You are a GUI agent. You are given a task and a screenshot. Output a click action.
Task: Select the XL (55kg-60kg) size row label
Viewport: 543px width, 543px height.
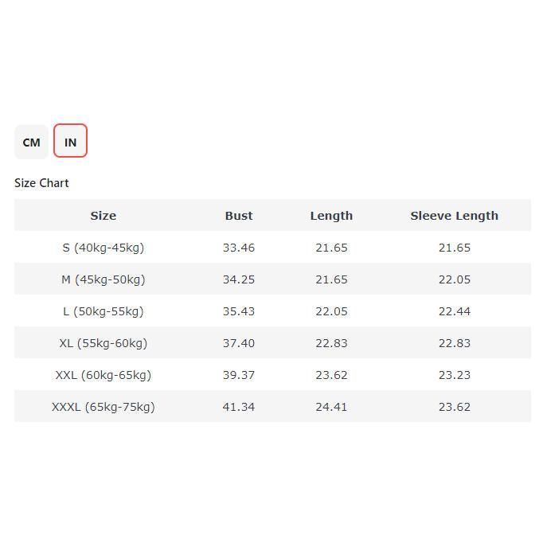click(104, 343)
